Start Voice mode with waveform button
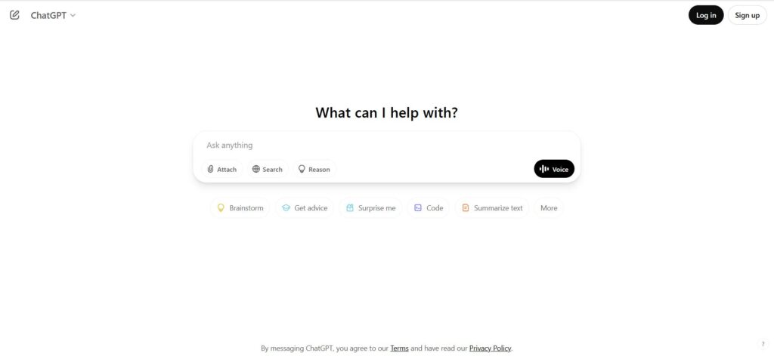 554,169
